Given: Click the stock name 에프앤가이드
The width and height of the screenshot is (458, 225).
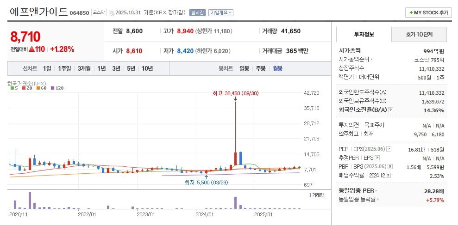Looking at the screenshot, I should [38, 12].
